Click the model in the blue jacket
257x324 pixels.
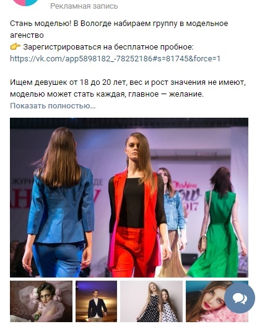60,202
